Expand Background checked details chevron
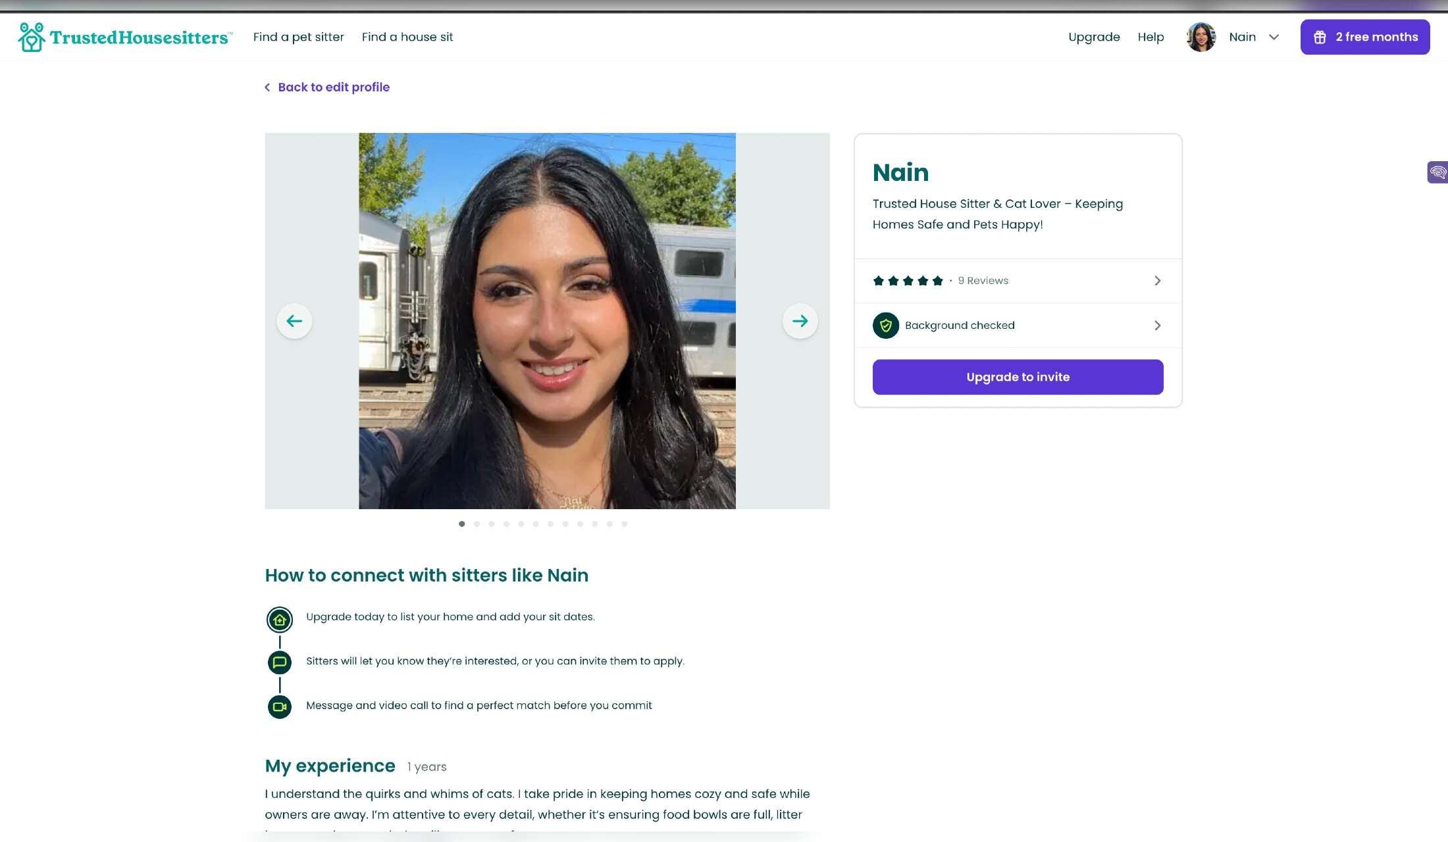This screenshot has height=842, width=1448. coord(1157,326)
